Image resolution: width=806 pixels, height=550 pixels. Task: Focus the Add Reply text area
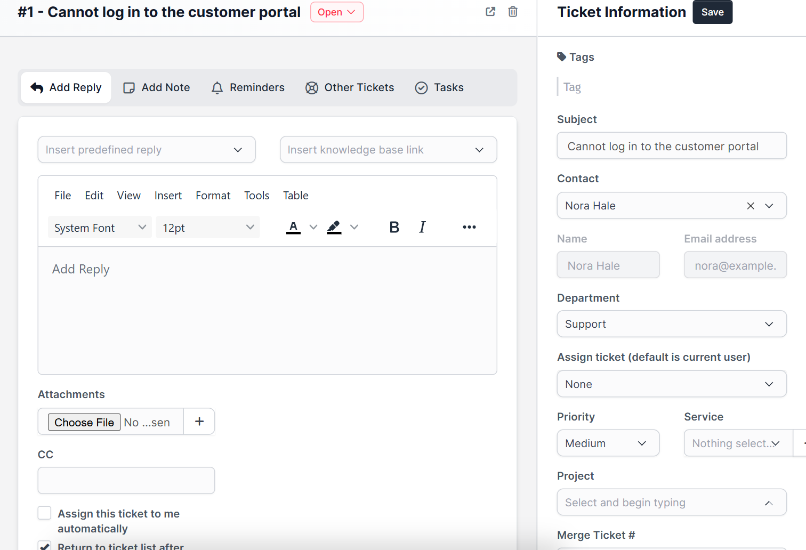coord(268,310)
